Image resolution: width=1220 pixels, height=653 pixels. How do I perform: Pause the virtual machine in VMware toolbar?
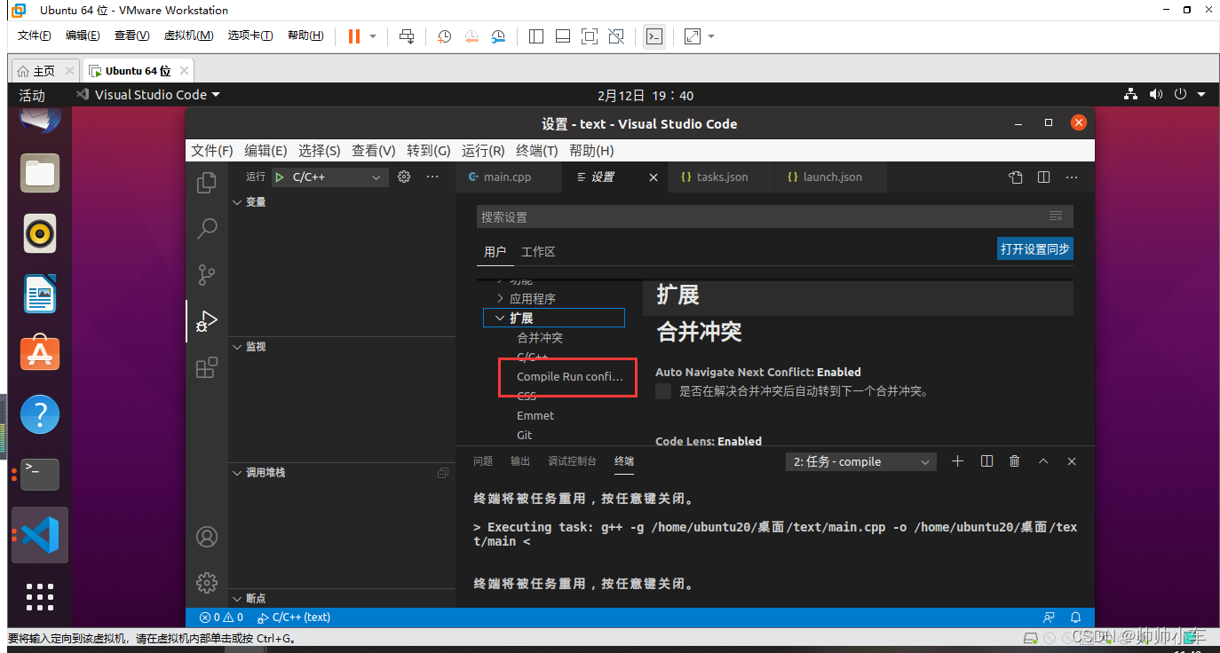354,36
